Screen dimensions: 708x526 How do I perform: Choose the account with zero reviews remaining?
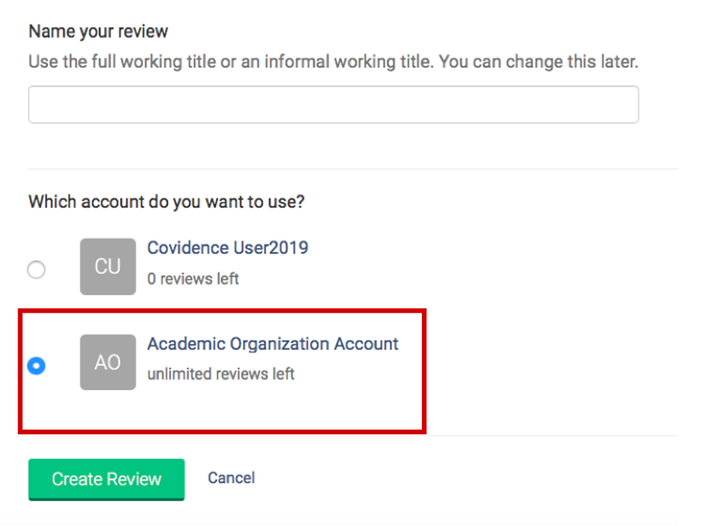[x=36, y=270]
